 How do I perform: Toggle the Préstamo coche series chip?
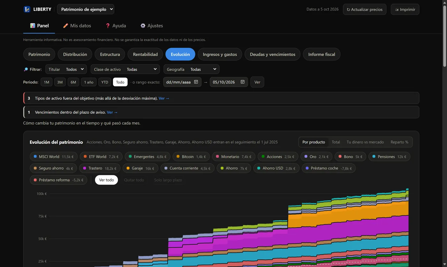[329, 168]
